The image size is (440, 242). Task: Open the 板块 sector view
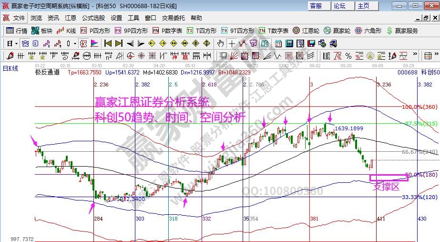point(41,31)
